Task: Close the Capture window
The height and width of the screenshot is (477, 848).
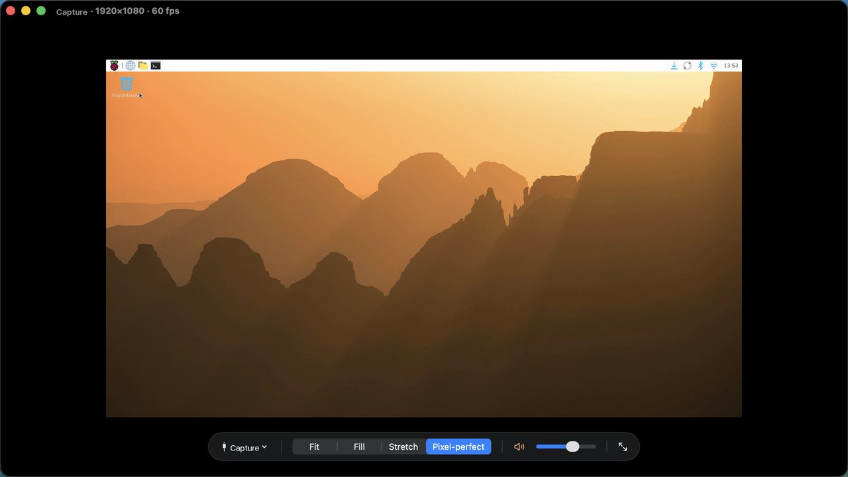Action: pos(11,11)
